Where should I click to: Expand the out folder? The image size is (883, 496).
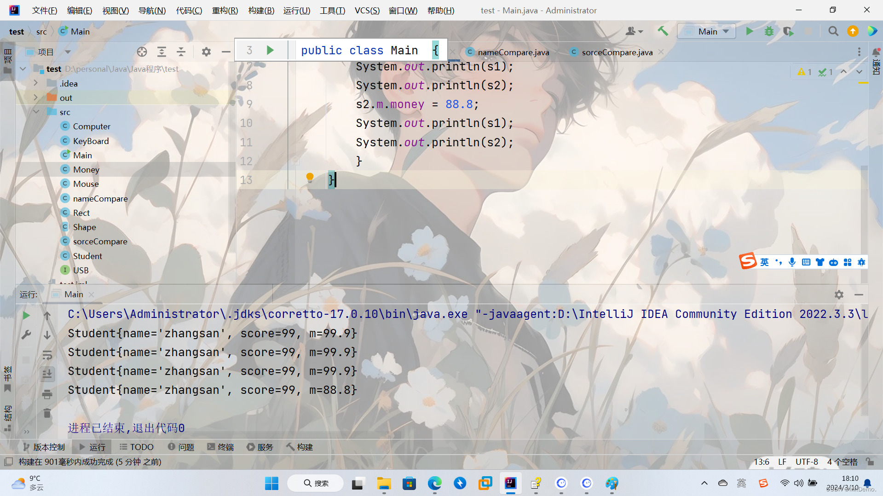tap(36, 98)
